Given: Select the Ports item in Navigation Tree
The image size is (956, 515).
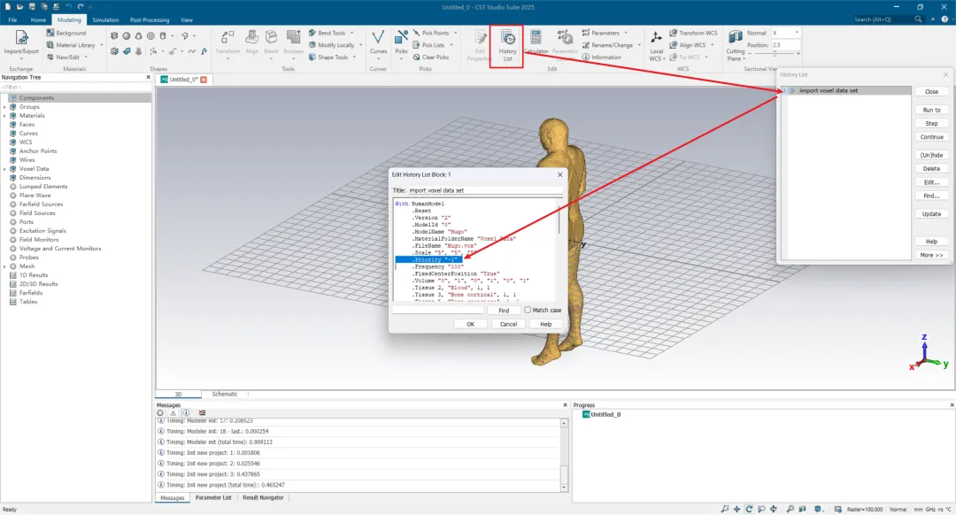Looking at the screenshot, I should point(27,222).
